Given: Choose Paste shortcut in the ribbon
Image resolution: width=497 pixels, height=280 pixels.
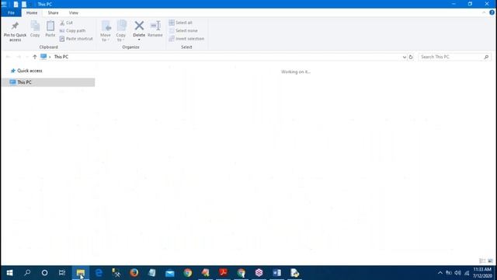Looking at the screenshot, I should pos(76,38).
